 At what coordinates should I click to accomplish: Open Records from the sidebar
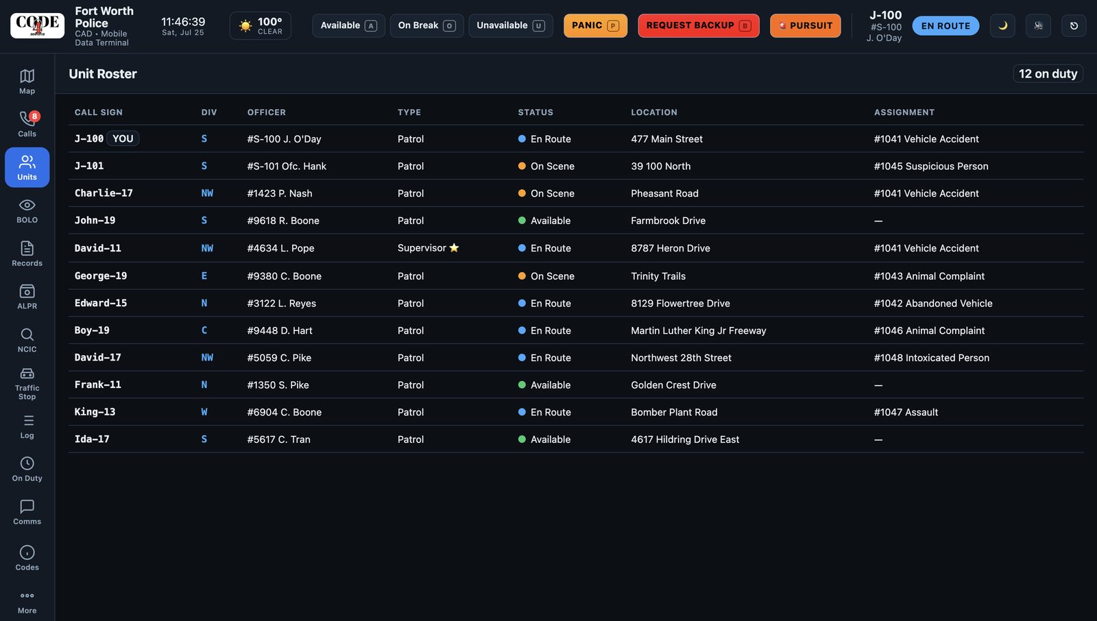(x=27, y=254)
